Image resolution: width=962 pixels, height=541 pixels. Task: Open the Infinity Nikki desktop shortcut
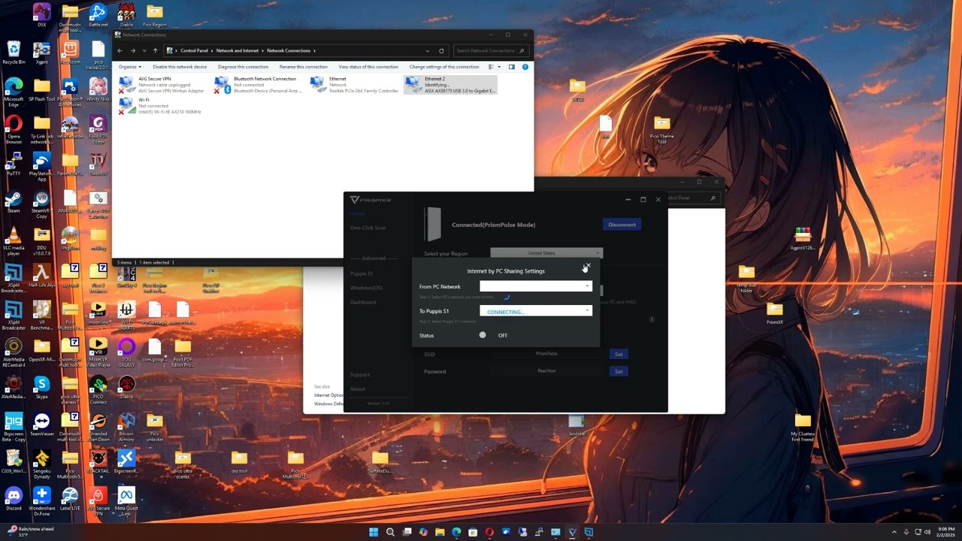(x=98, y=90)
